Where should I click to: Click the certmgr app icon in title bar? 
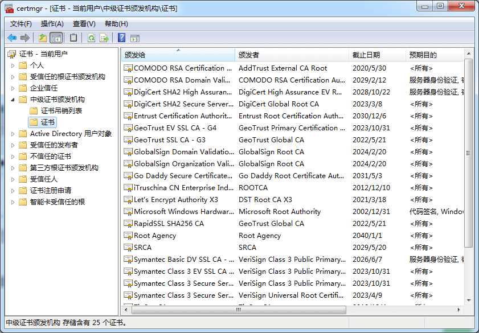tap(10, 8)
